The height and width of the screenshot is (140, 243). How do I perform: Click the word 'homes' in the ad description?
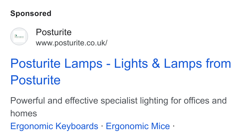[x=24, y=113]
